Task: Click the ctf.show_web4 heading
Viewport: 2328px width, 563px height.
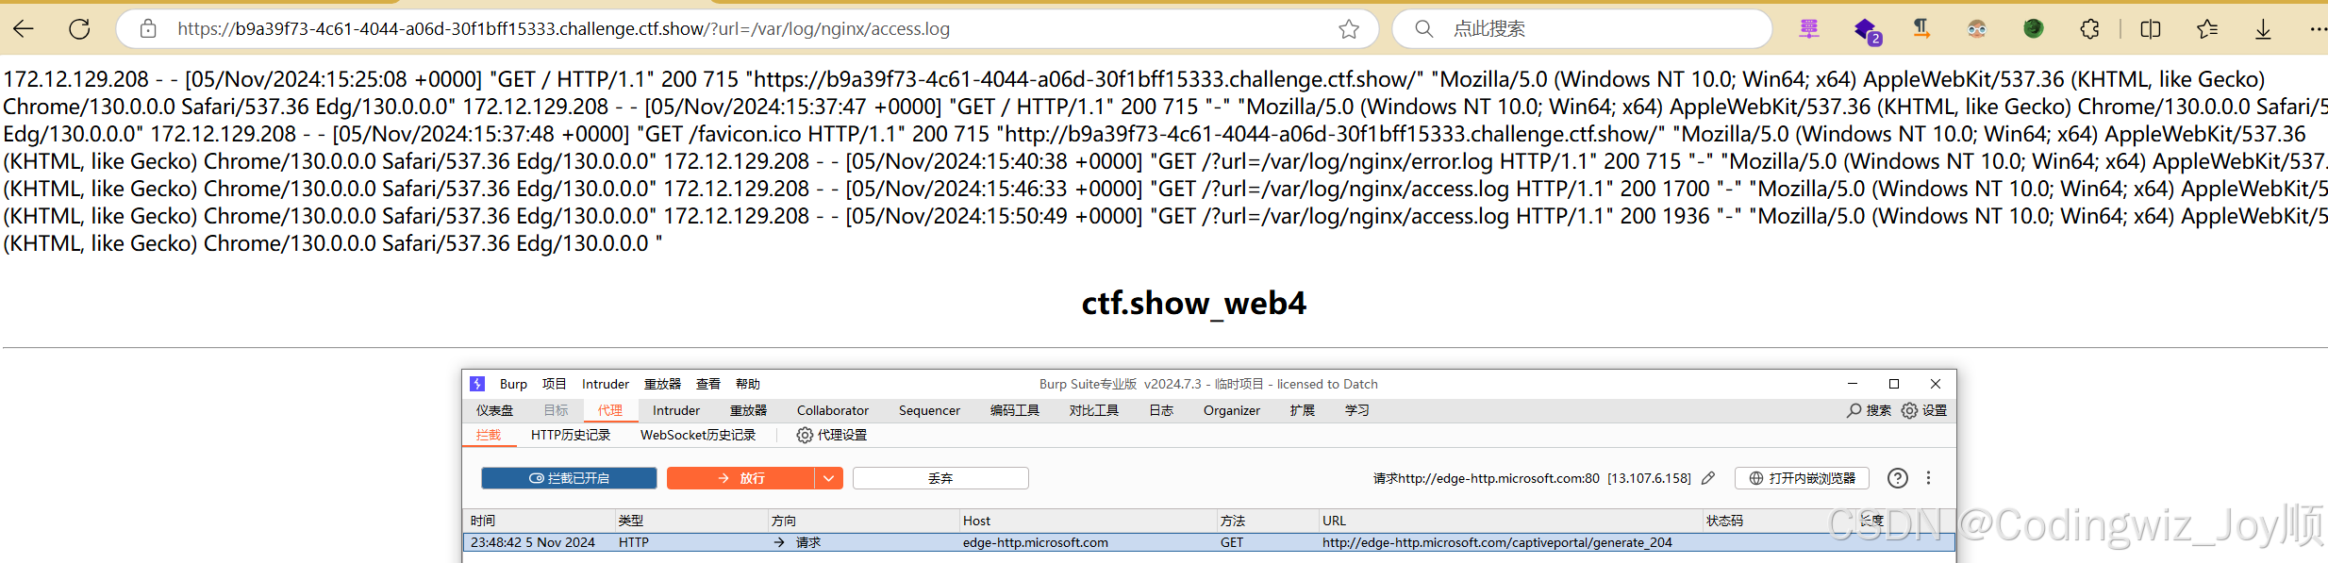Action: [x=1193, y=303]
